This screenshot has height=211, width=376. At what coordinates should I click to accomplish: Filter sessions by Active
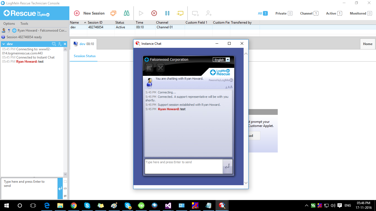tap(334, 13)
